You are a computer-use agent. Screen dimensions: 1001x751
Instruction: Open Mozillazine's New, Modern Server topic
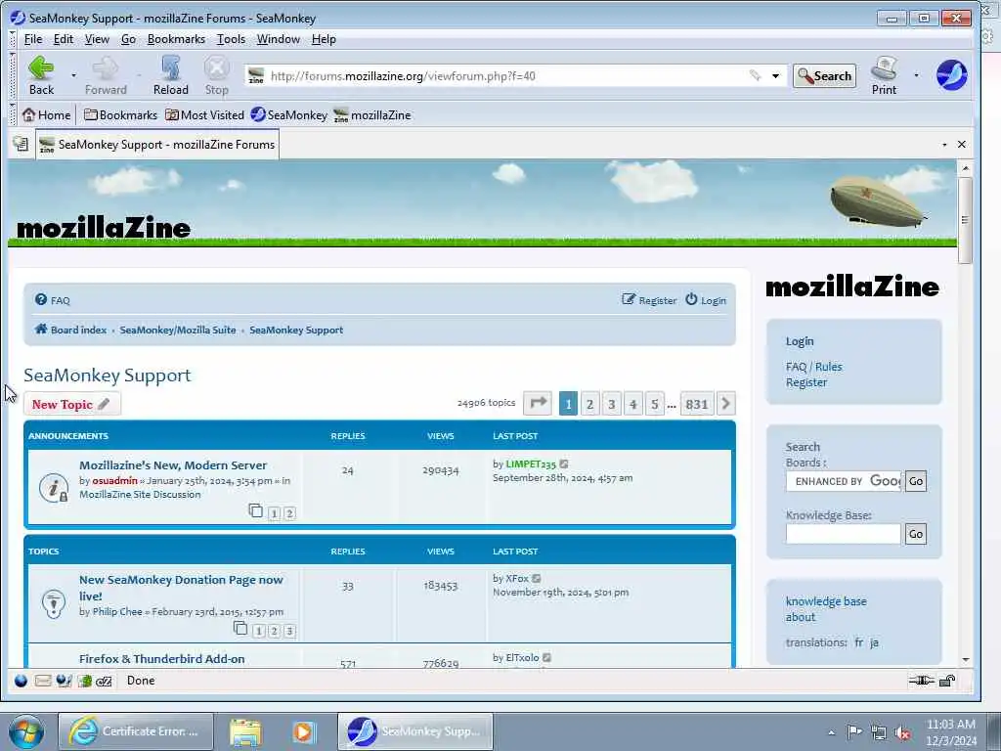pos(173,465)
